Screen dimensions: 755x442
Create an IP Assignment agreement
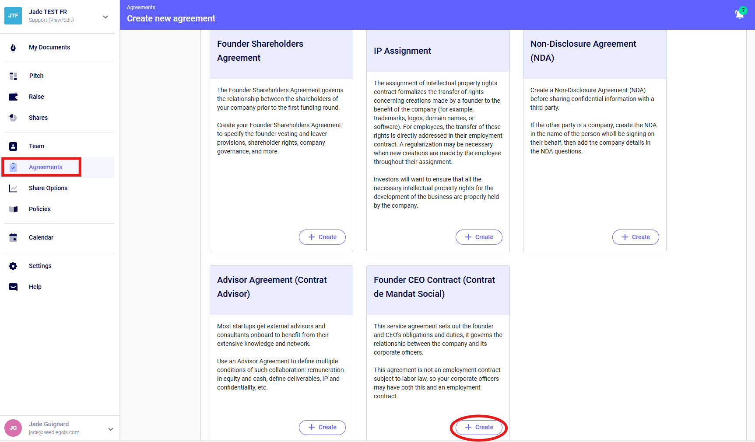479,237
